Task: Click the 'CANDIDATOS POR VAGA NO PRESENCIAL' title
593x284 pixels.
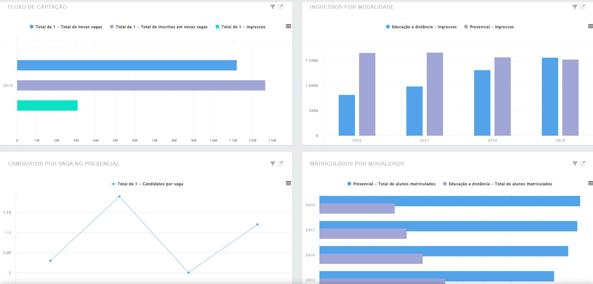Action: tap(63, 164)
